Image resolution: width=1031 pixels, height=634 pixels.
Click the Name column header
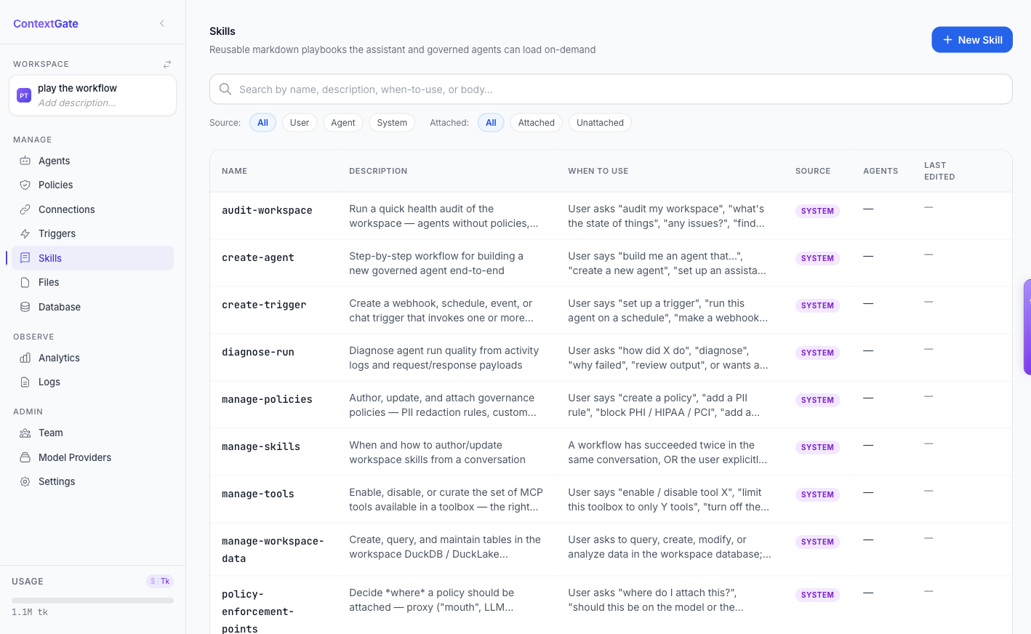click(234, 171)
